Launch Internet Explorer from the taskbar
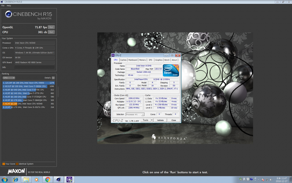Image resolution: width=292 pixels, height=183 pixels. 16,180
